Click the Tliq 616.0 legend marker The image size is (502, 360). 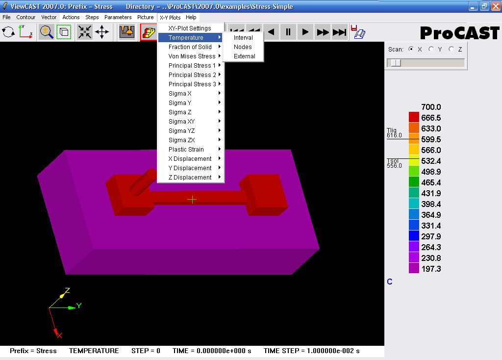tap(394, 132)
